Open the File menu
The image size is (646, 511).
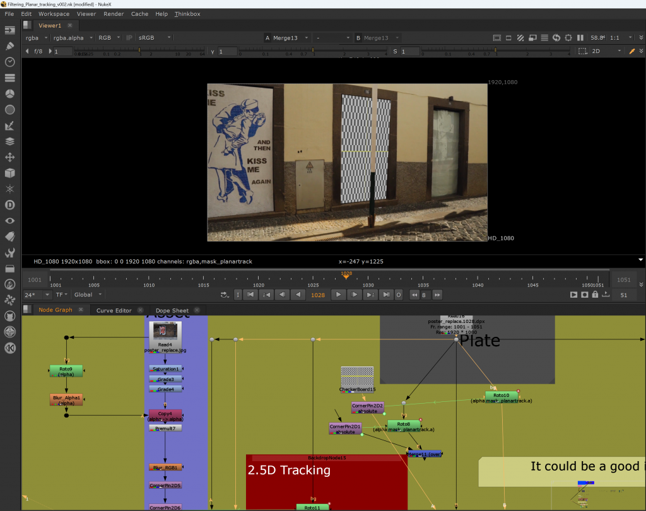coord(9,14)
